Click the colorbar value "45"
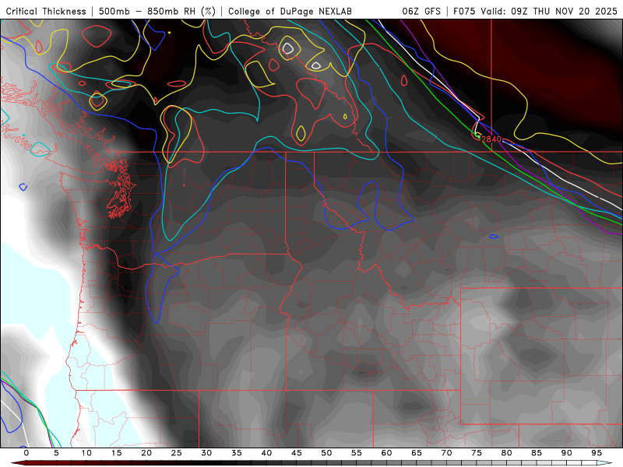623x467 pixels. point(297,453)
